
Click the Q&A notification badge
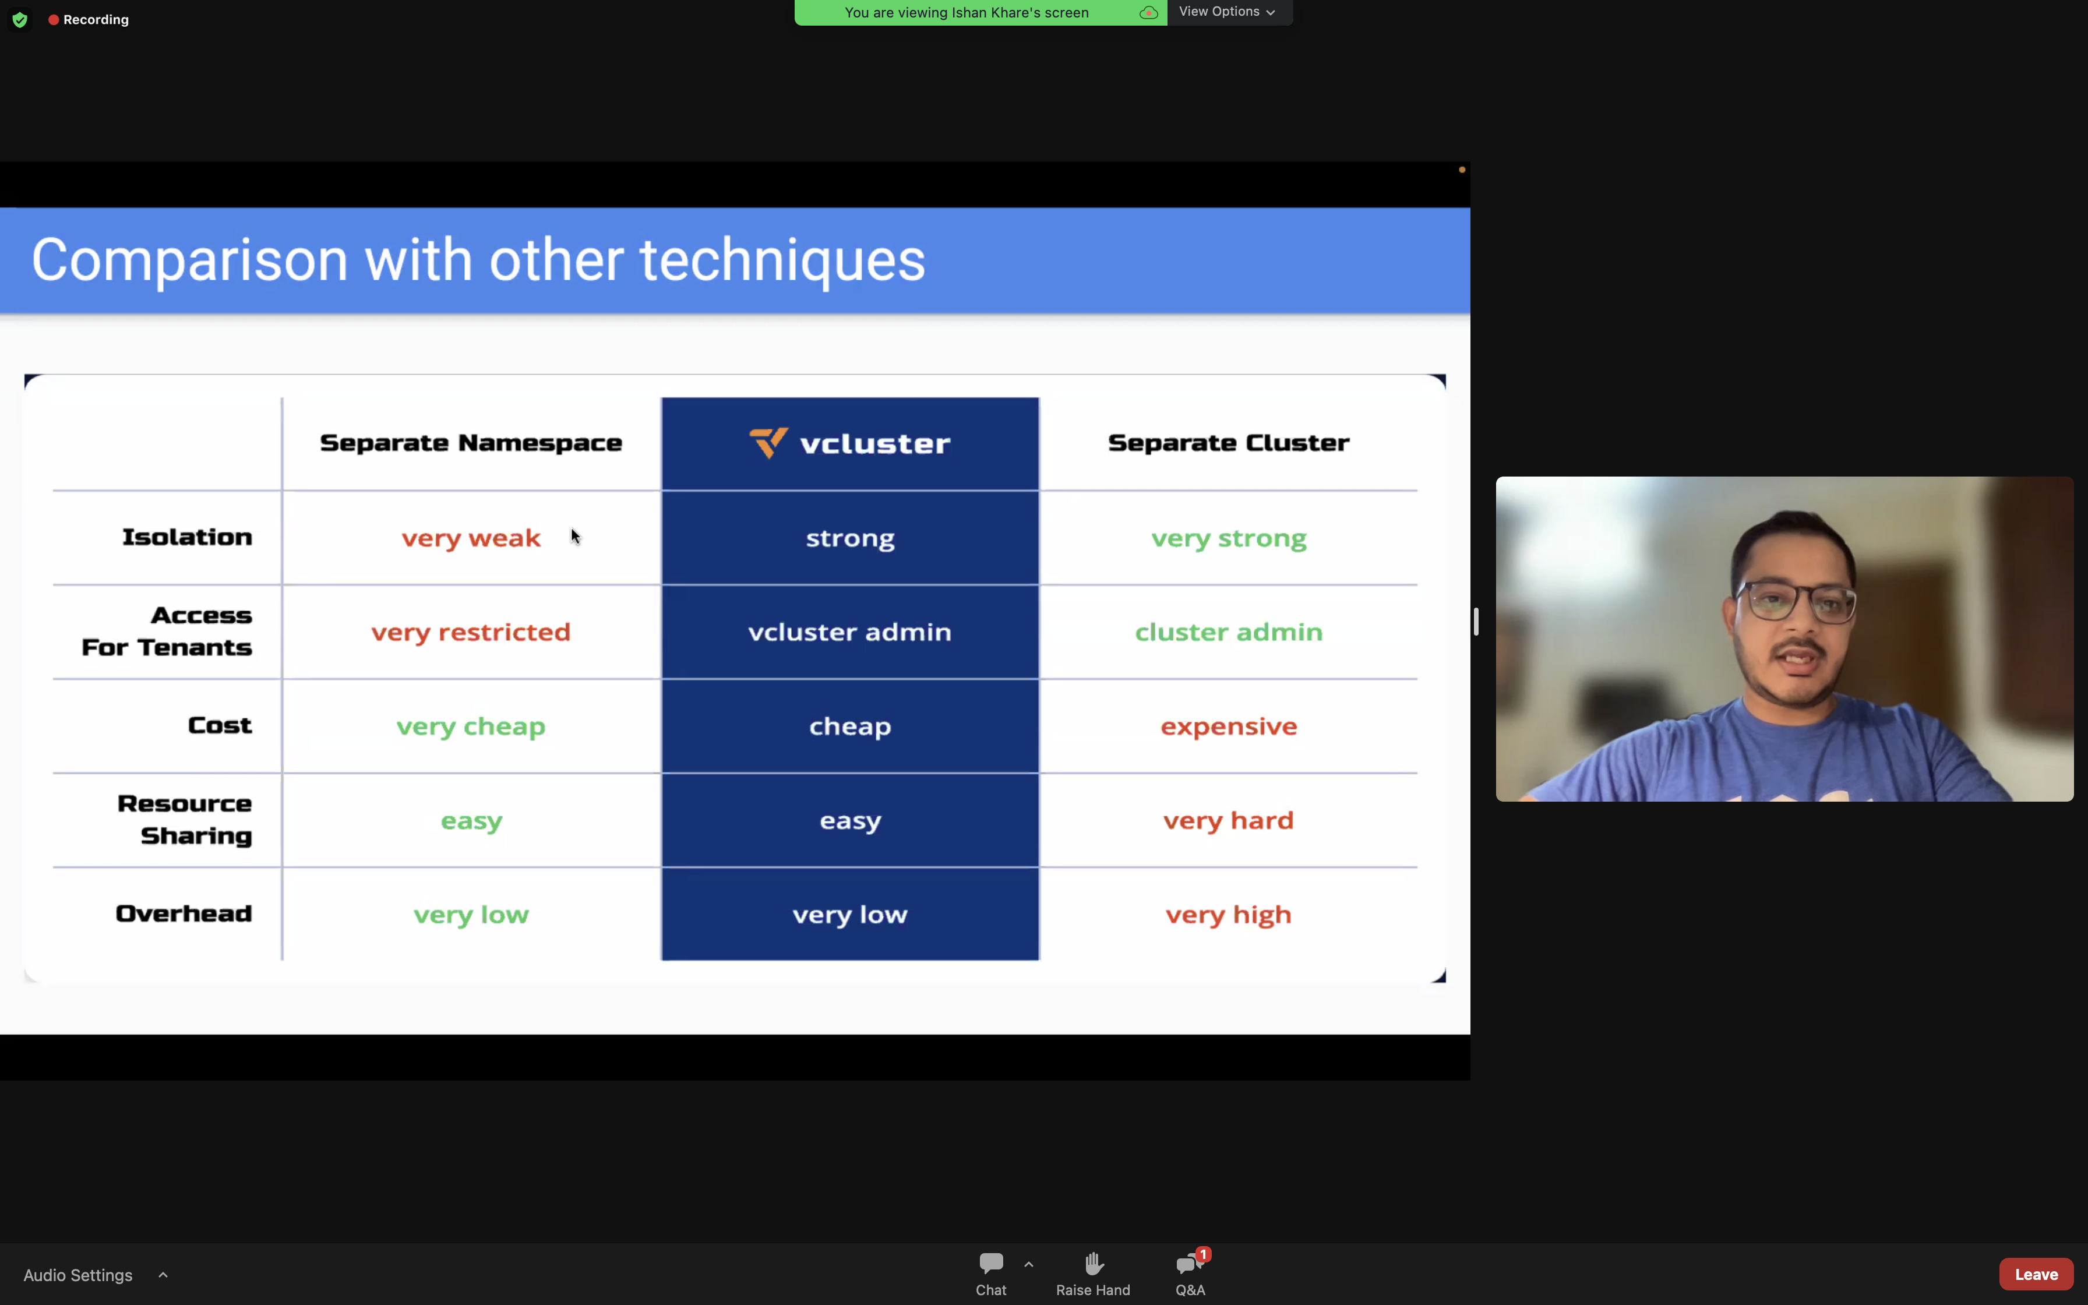1204,1254
